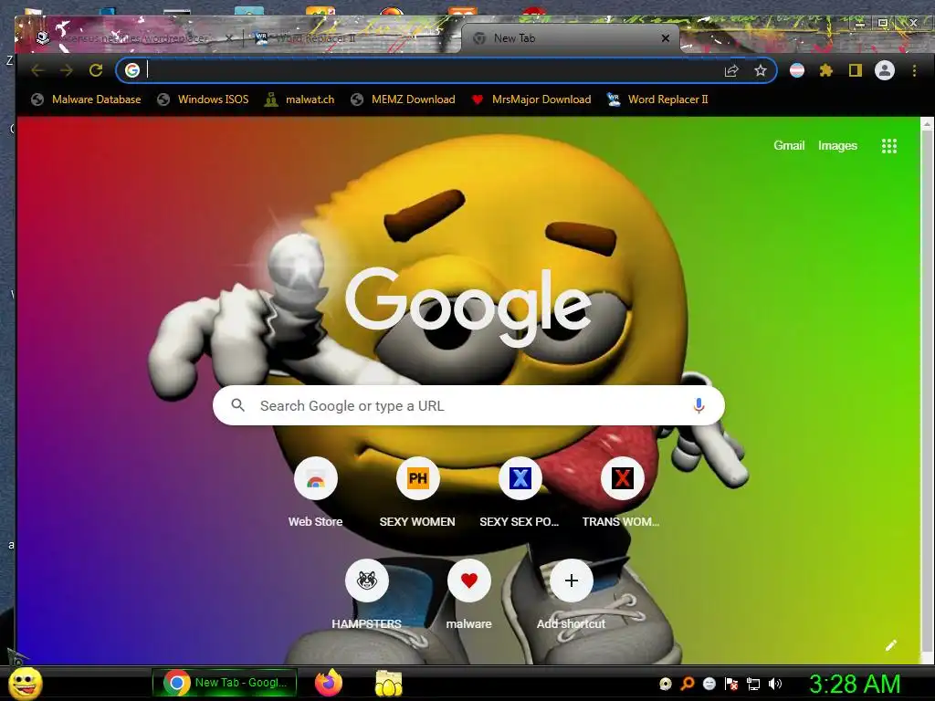
Task: Open the Google apps grid
Action: click(889, 146)
